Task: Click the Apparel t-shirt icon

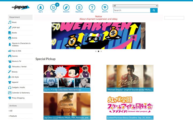Action: click(x=10, y=82)
